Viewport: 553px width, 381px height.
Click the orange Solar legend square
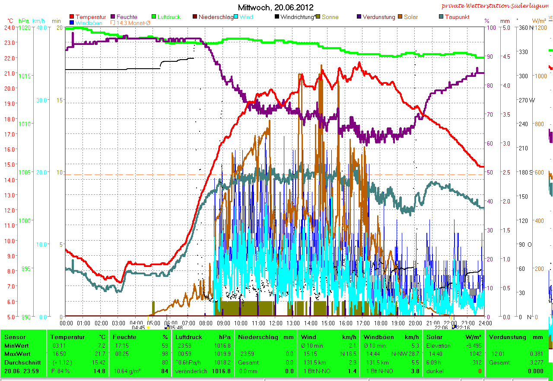coord(400,17)
